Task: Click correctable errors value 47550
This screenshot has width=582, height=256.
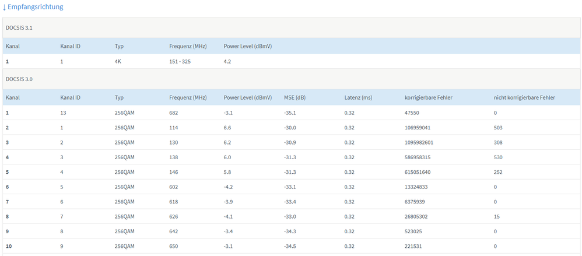Action: pos(412,113)
